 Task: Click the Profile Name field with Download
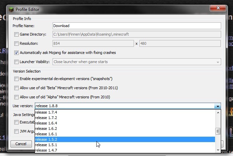click(137, 26)
